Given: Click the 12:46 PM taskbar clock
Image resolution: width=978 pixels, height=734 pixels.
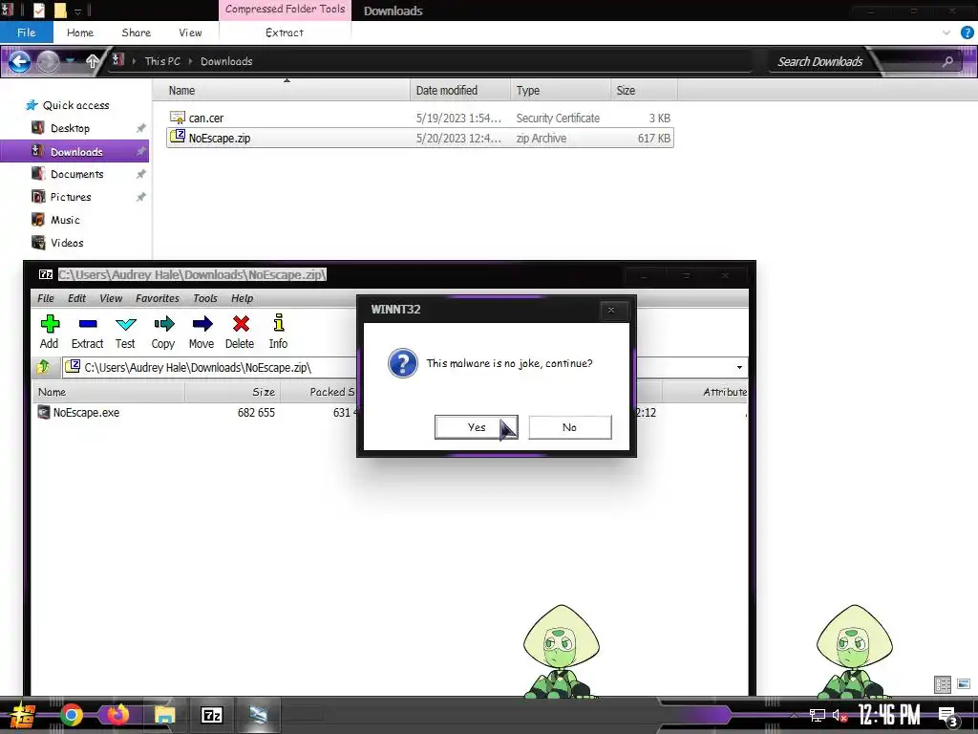Looking at the screenshot, I should 889,715.
